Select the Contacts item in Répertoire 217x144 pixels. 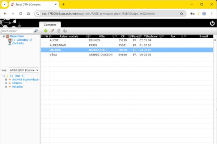pyautogui.click(x=18, y=43)
